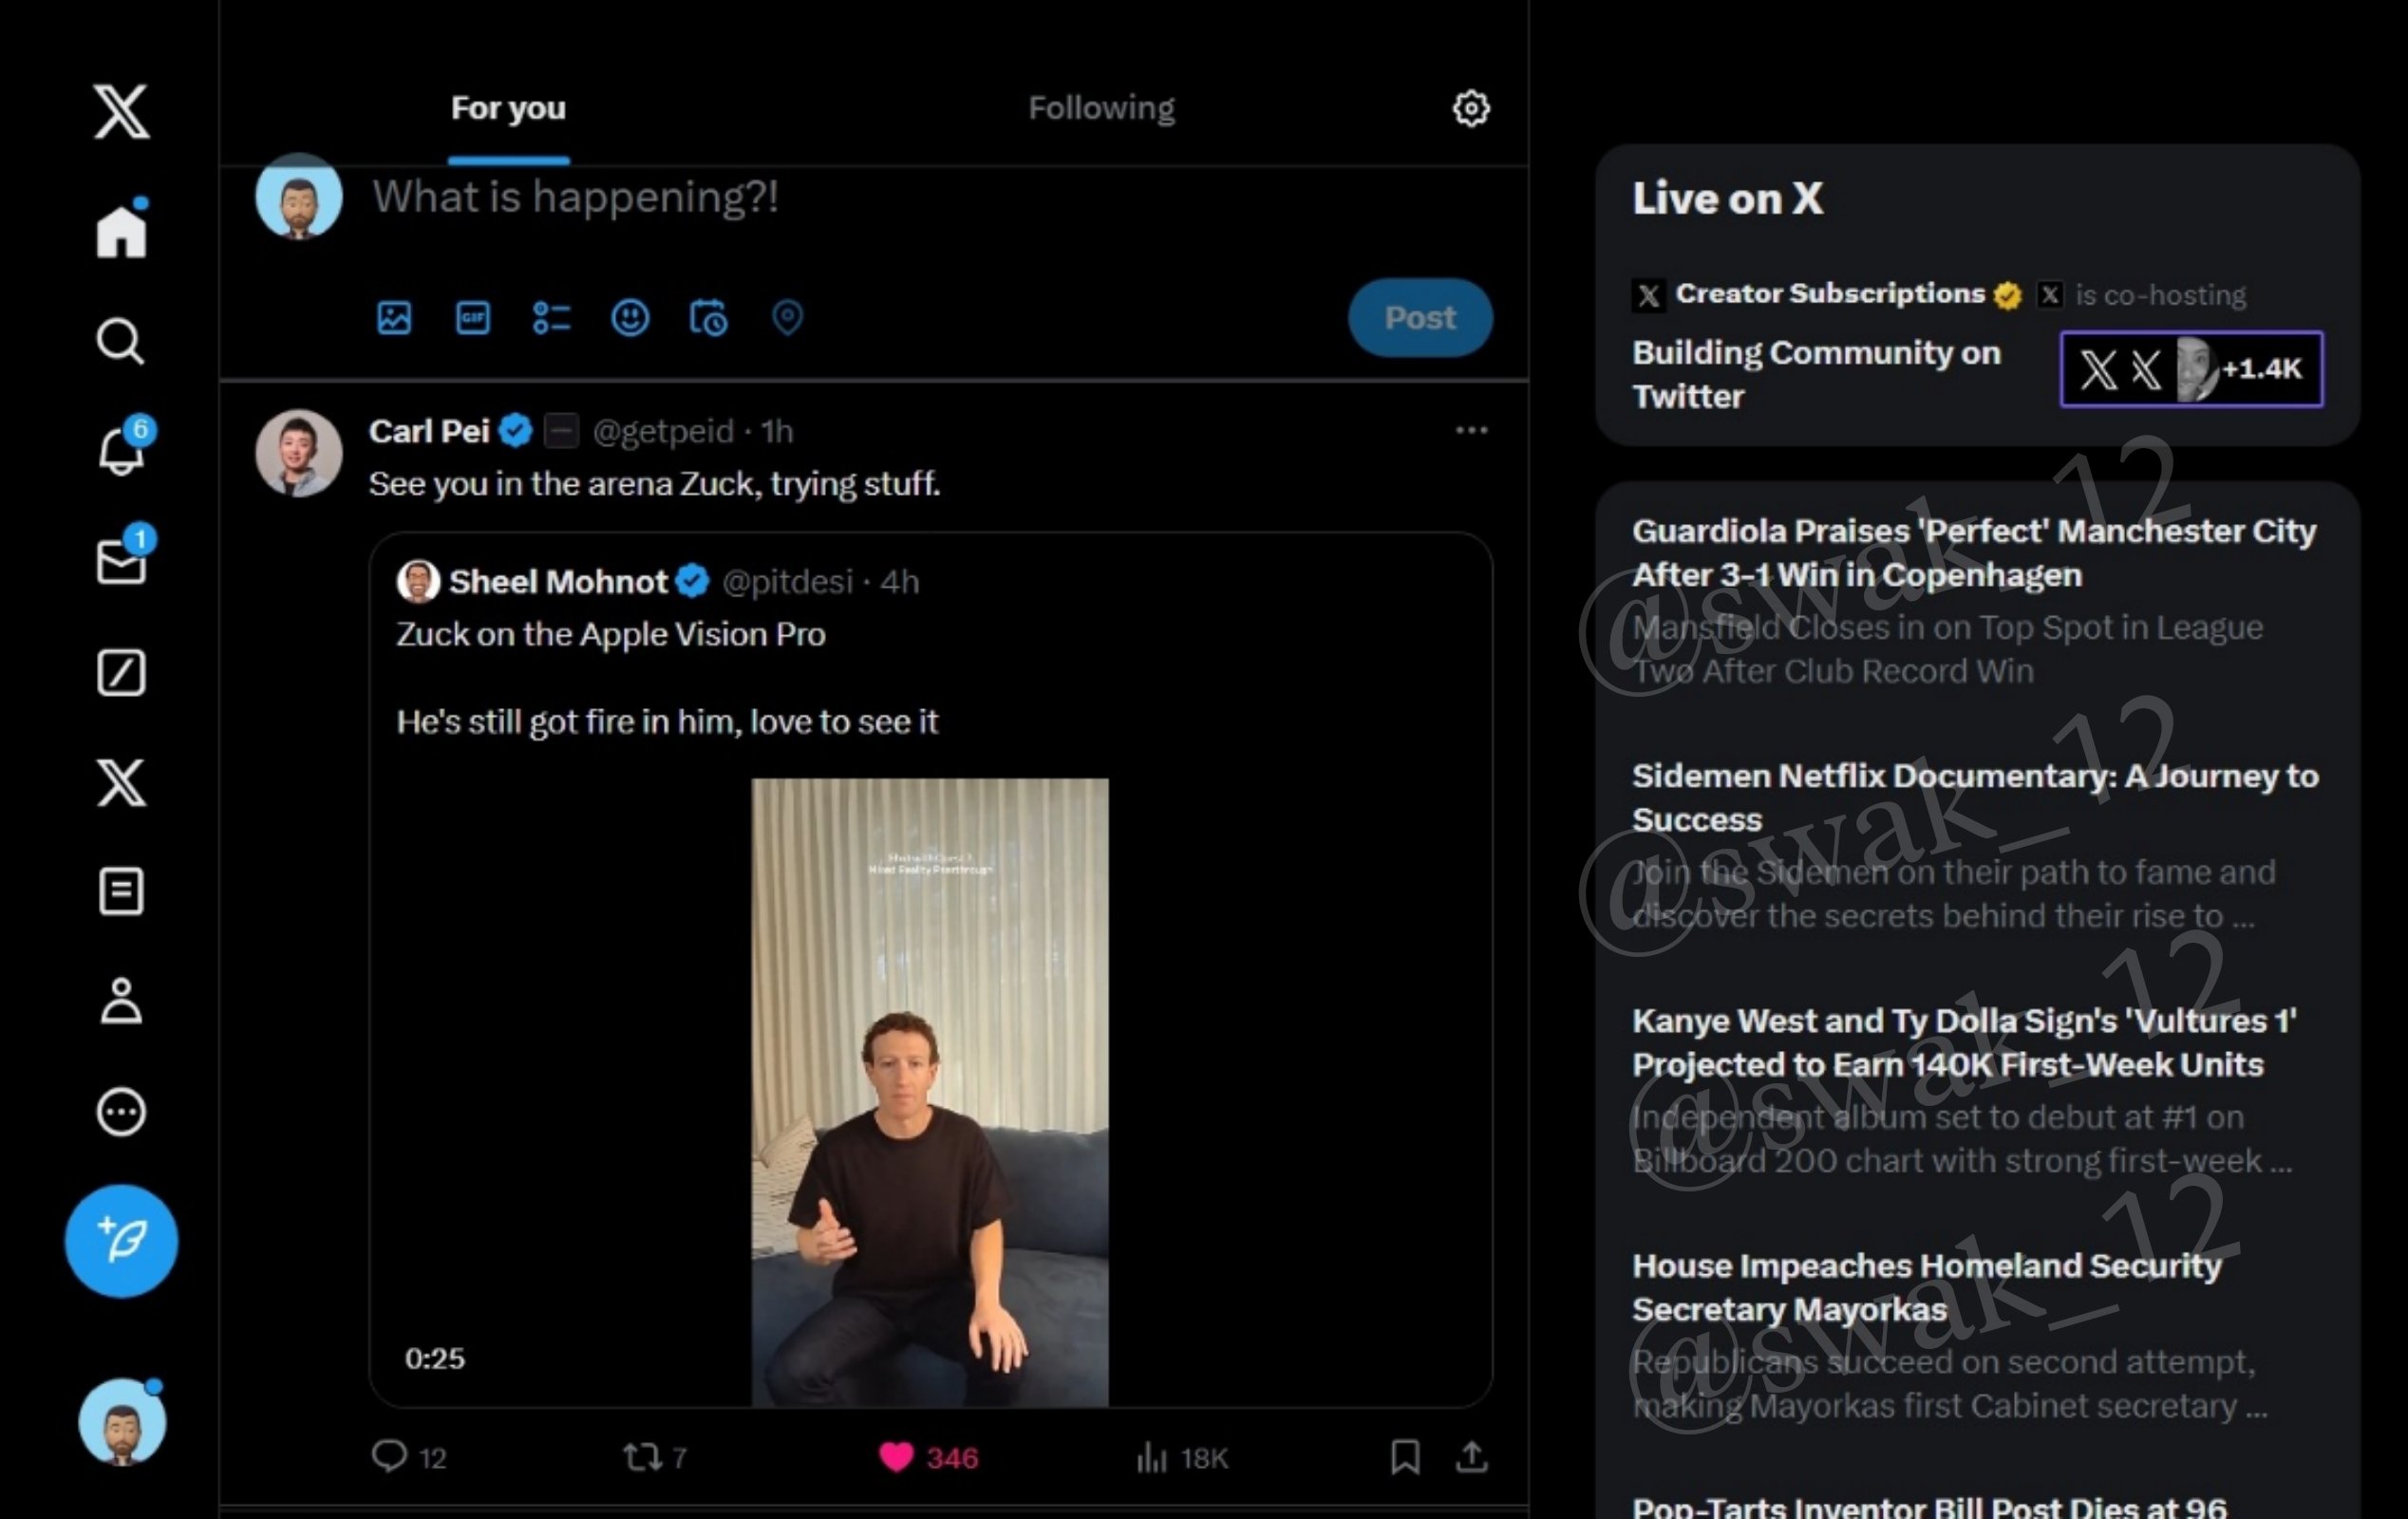Open account avatar at sidebar bottom

point(122,1422)
